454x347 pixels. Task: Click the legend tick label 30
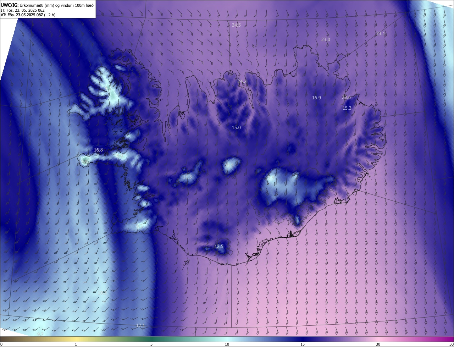(378, 344)
